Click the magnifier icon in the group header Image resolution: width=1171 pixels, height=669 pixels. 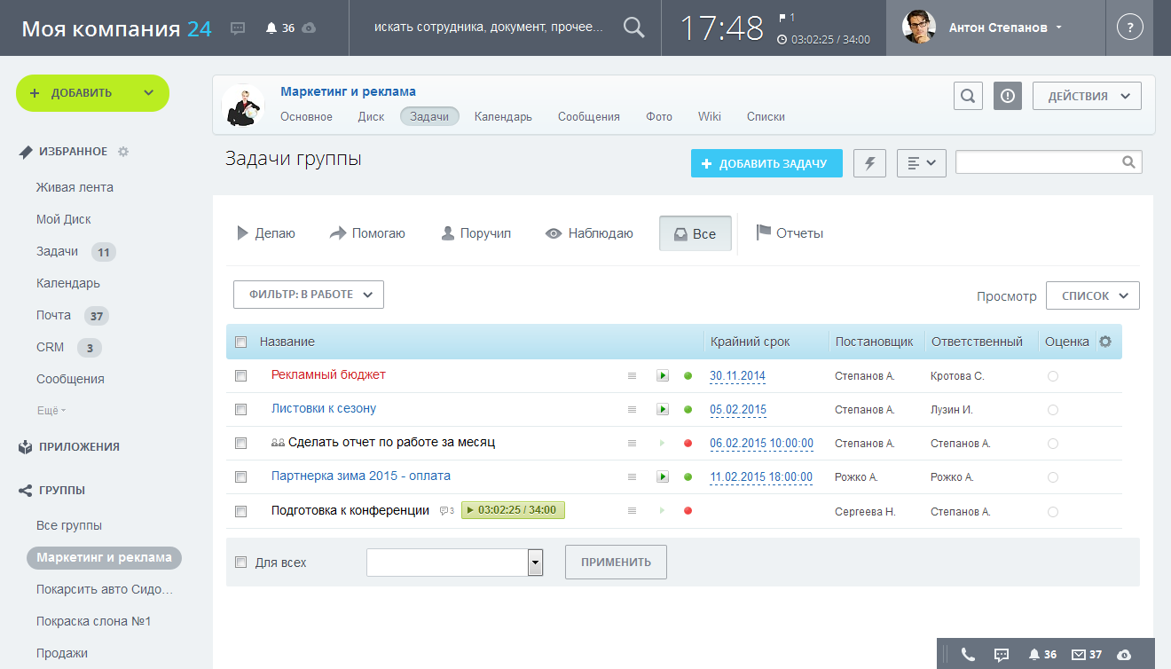click(968, 96)
